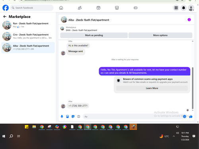The width and height of the screenshot is (199, 149).
Task: Click the Mark as pending button
Action: [94, 35]
